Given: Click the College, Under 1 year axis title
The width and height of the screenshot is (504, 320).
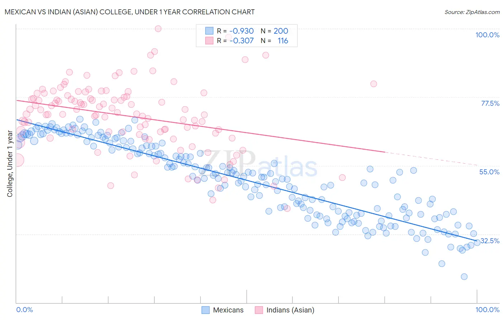Looking at the screenshot, I should tap(10, 164).
